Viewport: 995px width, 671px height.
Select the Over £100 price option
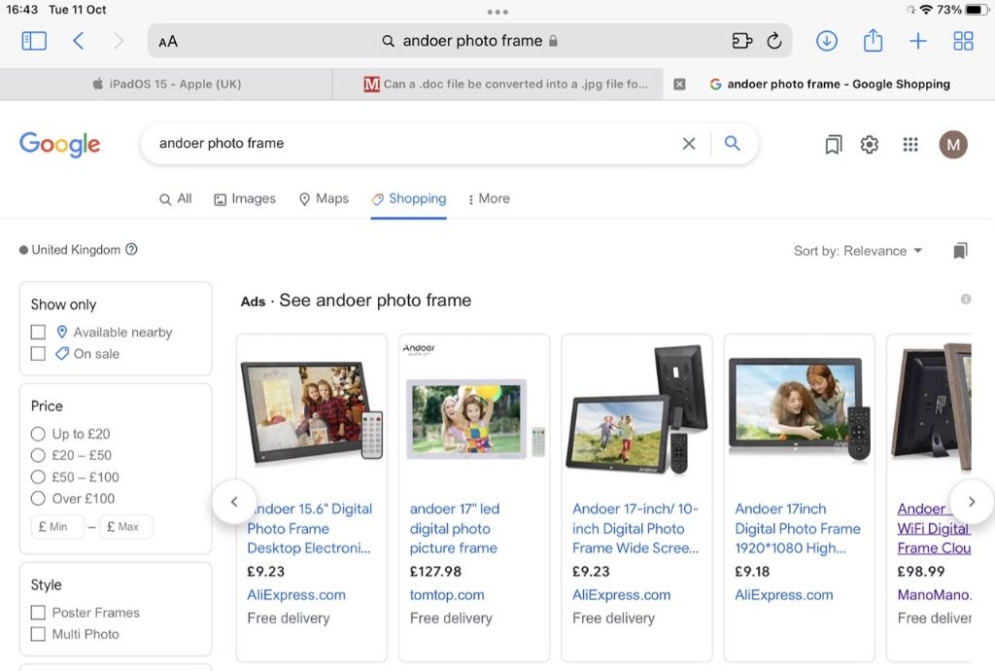point(38,498)
